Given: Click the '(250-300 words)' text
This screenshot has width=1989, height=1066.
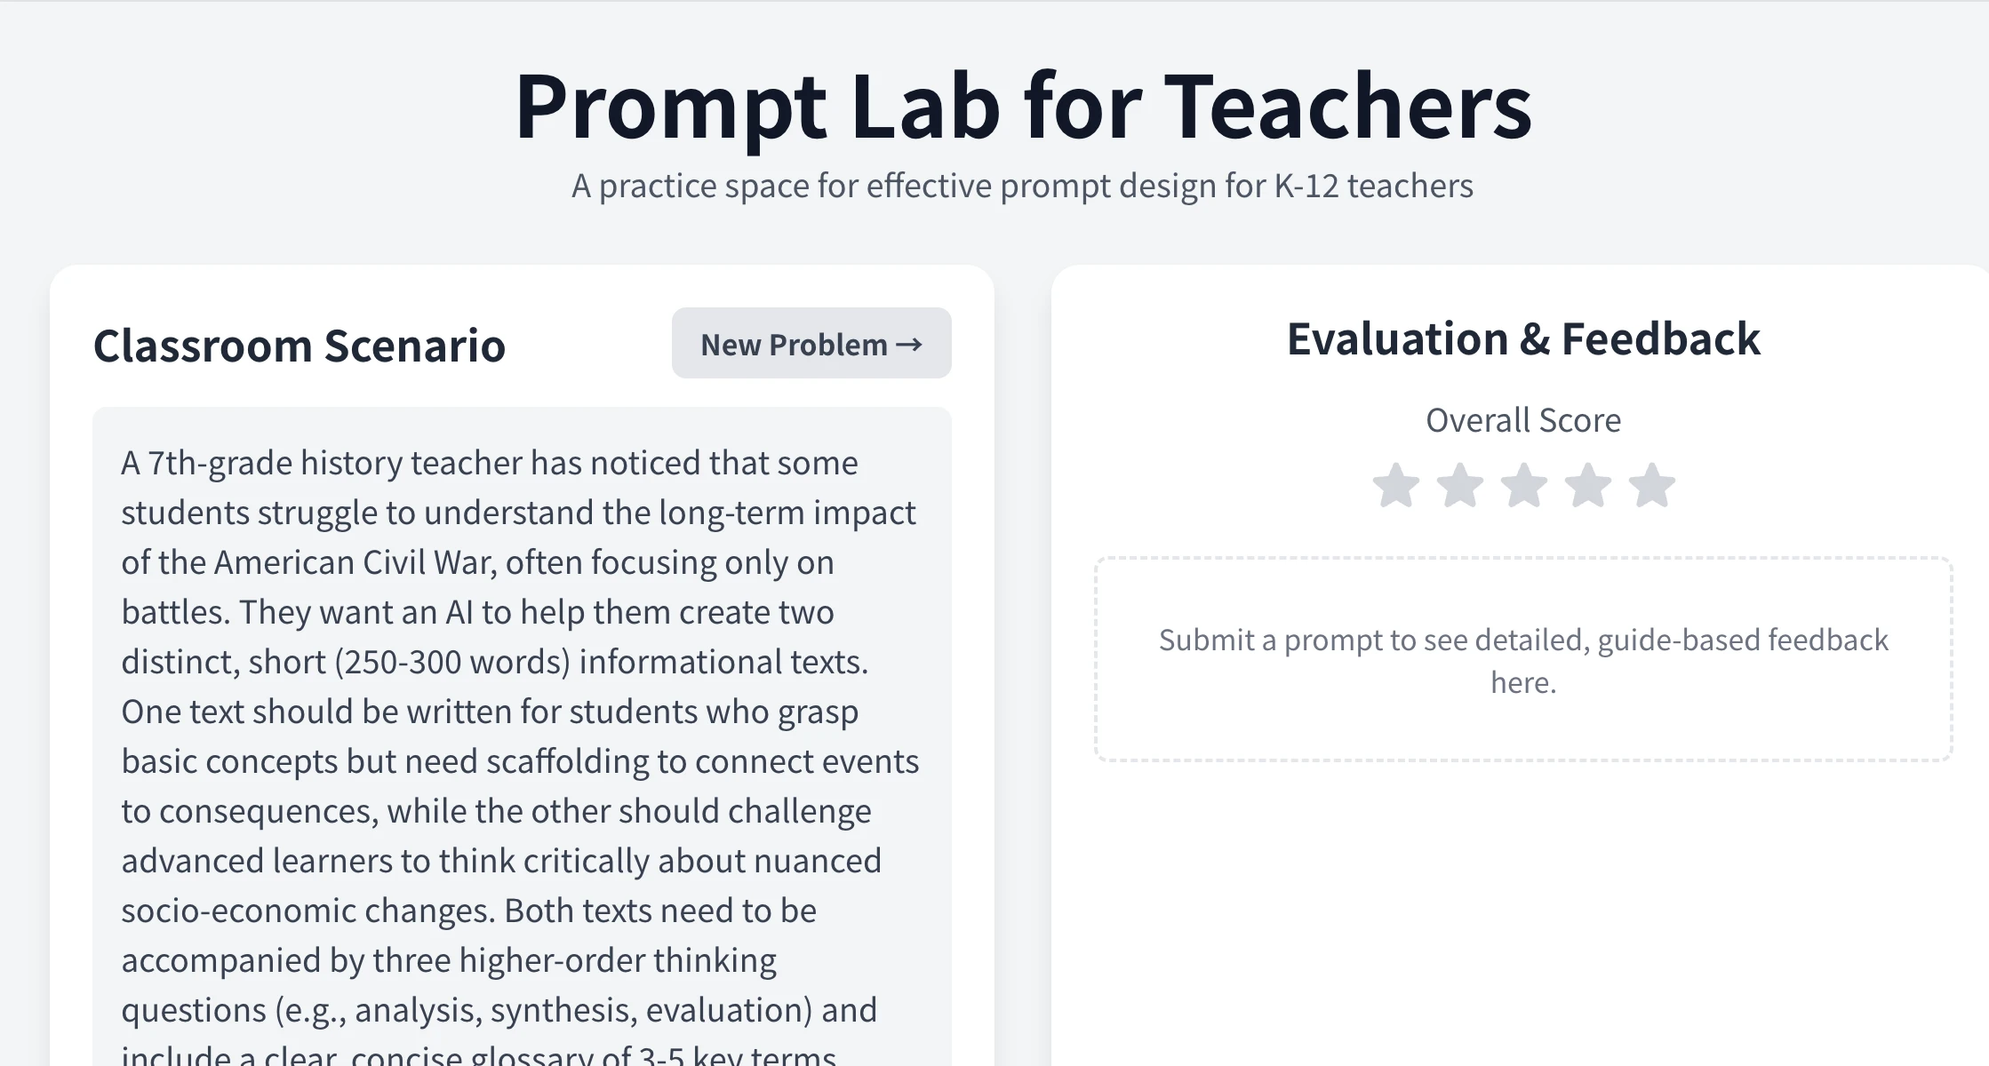Looking at the screenshot, I should click(x=451, y=662).
